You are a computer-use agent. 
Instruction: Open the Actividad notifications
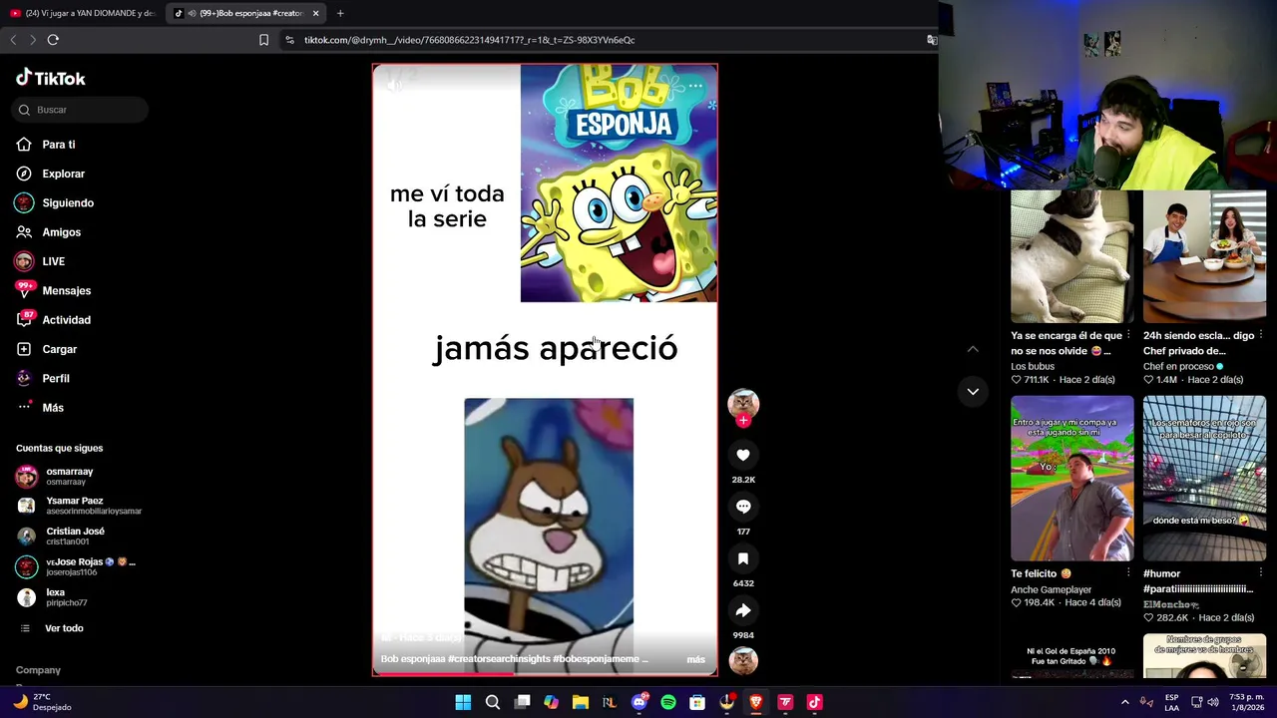[54, 320]
